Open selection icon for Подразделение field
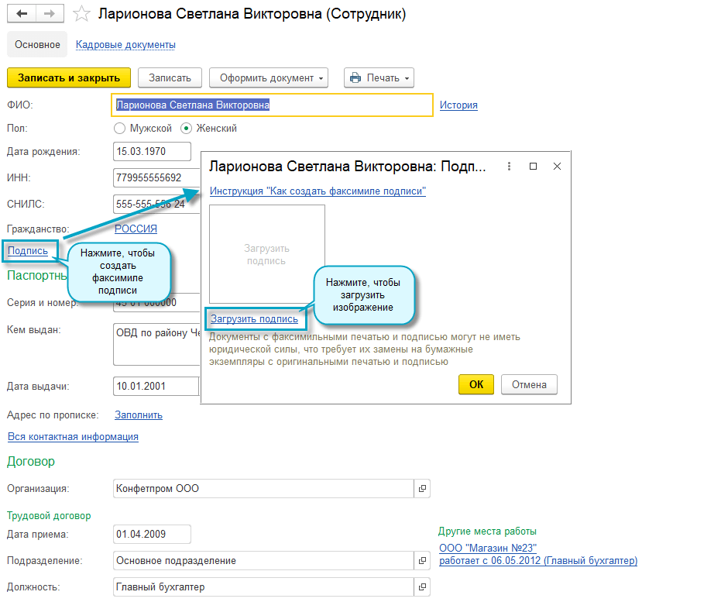This screenshot has width=721, height=602. pos(422,560)
